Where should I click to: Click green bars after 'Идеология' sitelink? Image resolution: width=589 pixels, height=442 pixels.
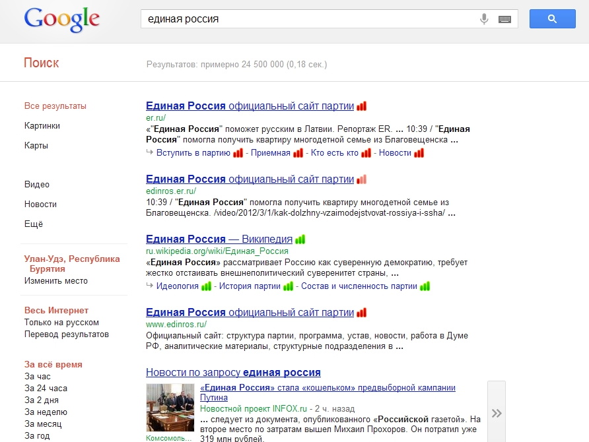pyautogui.click(x=206, y=286)
